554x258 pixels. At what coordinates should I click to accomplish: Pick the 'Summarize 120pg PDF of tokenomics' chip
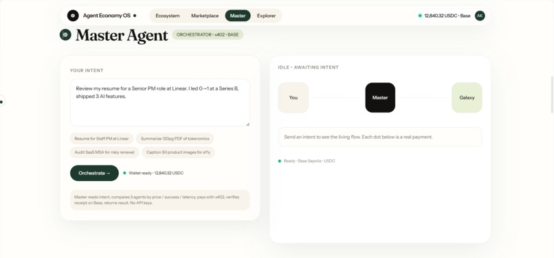click(175, 139)
